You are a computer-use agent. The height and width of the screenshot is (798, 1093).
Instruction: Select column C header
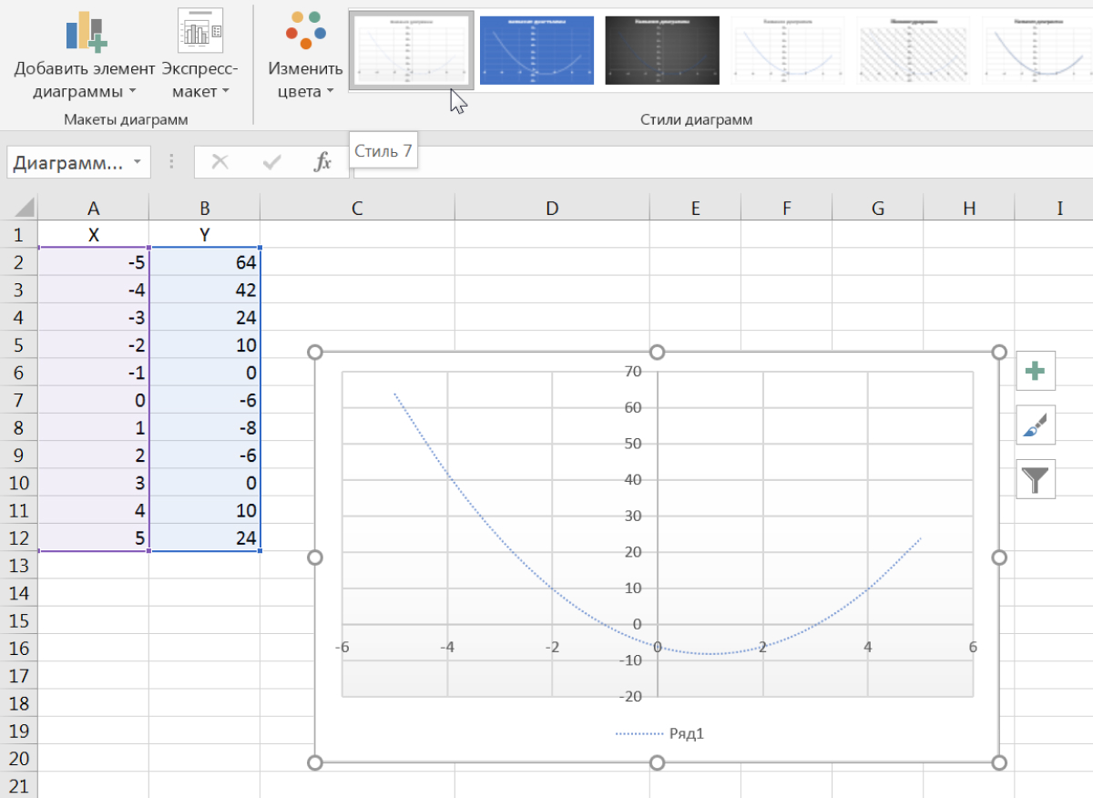[357, 208]
